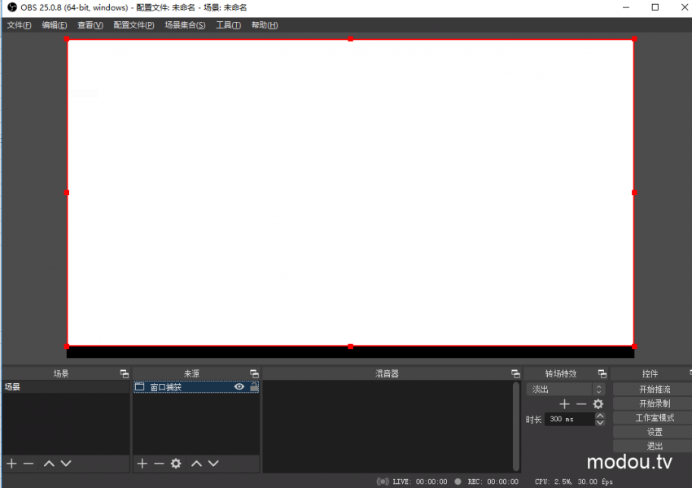
Task: Remove the selected scene with the minus icon
Action: (28, 463)
